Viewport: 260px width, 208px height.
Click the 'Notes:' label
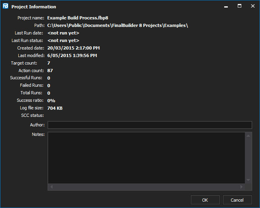(x=38, y=134)
